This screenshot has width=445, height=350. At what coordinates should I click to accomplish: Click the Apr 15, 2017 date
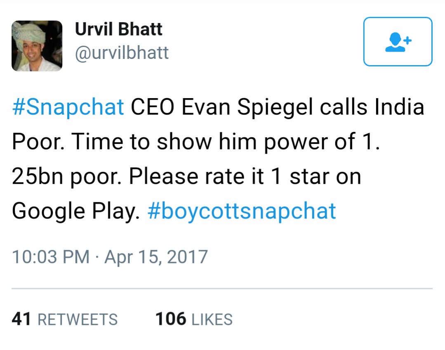coord(156,257)
